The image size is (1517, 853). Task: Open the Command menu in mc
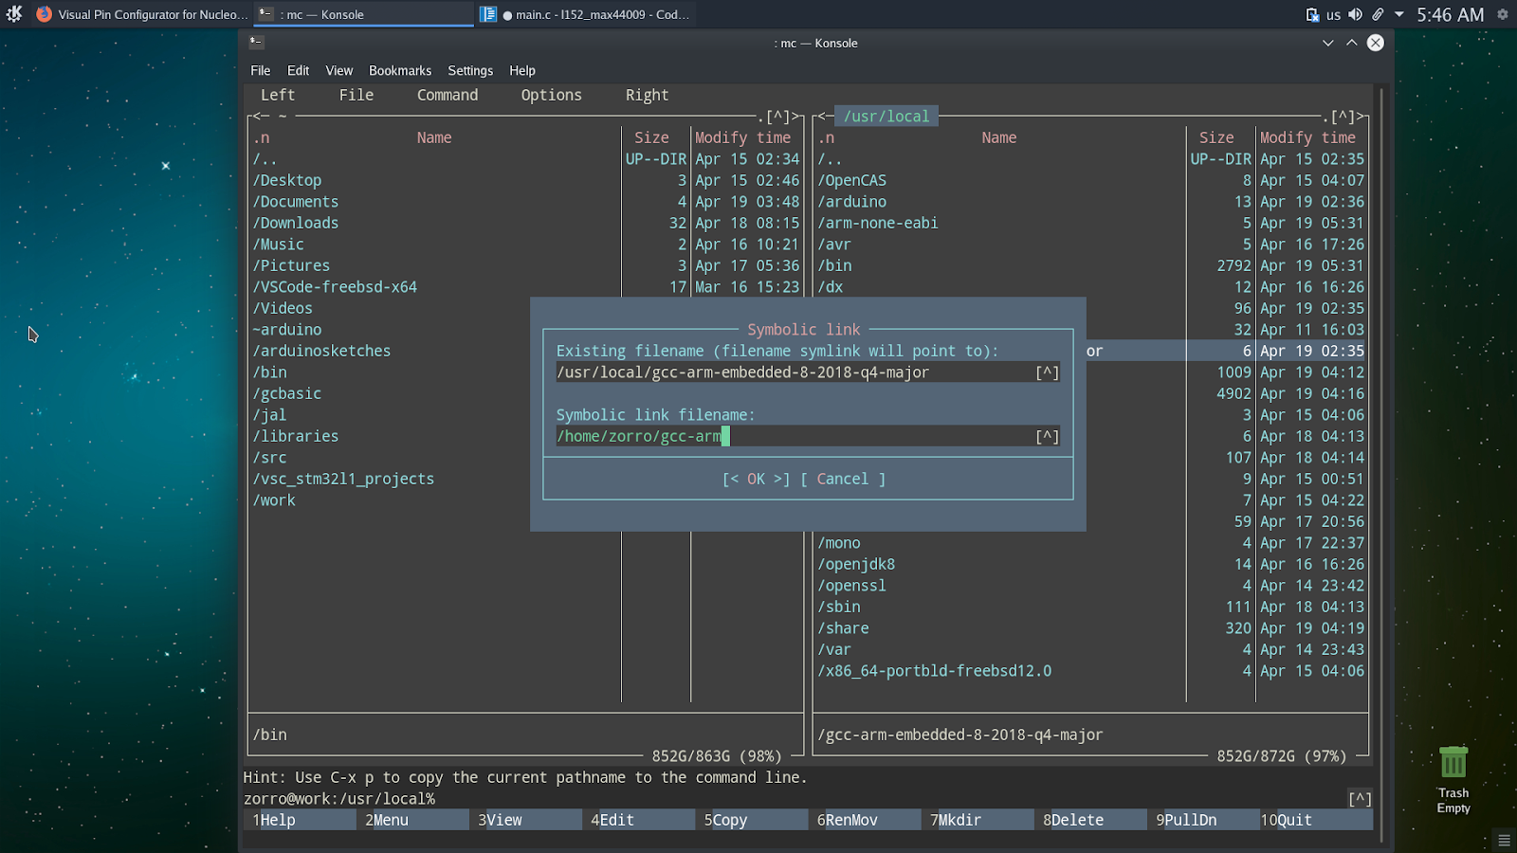[448, 95]
